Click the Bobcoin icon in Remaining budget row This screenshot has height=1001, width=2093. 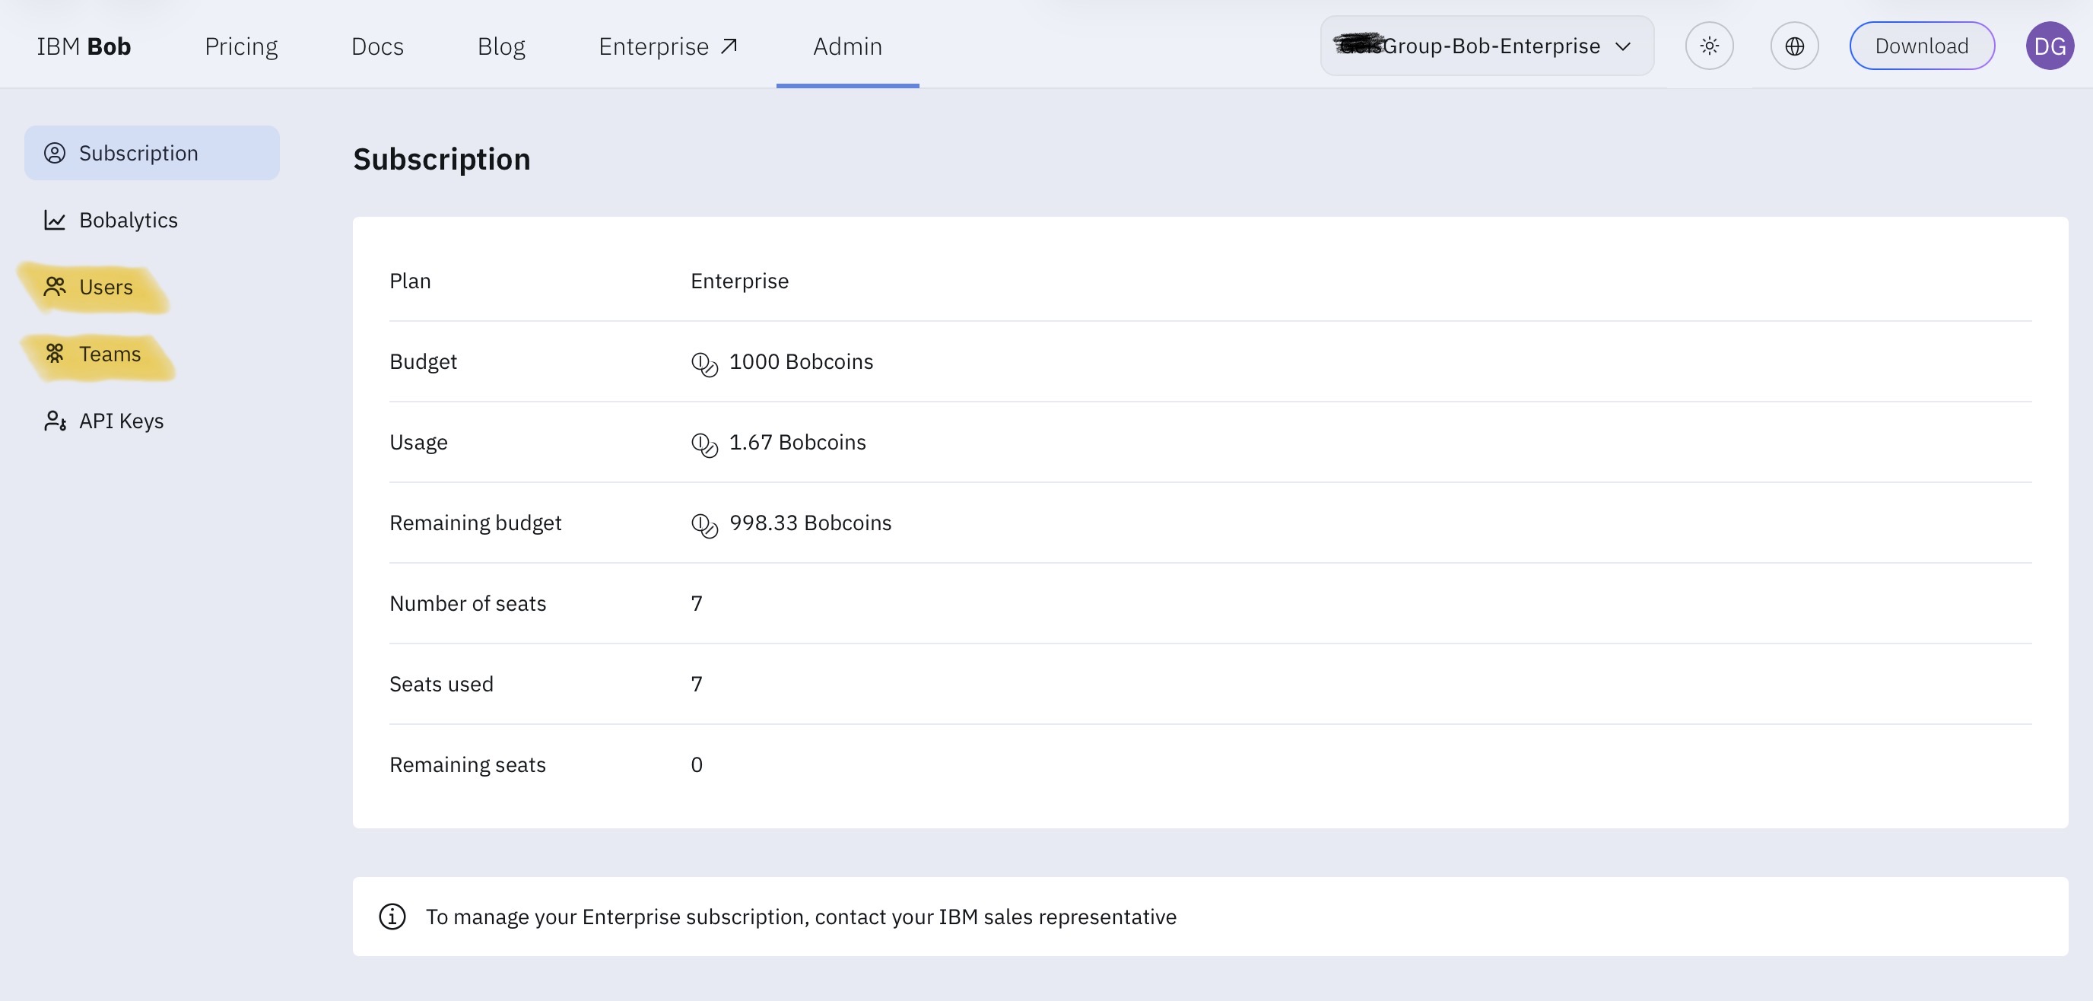point(704,525)
